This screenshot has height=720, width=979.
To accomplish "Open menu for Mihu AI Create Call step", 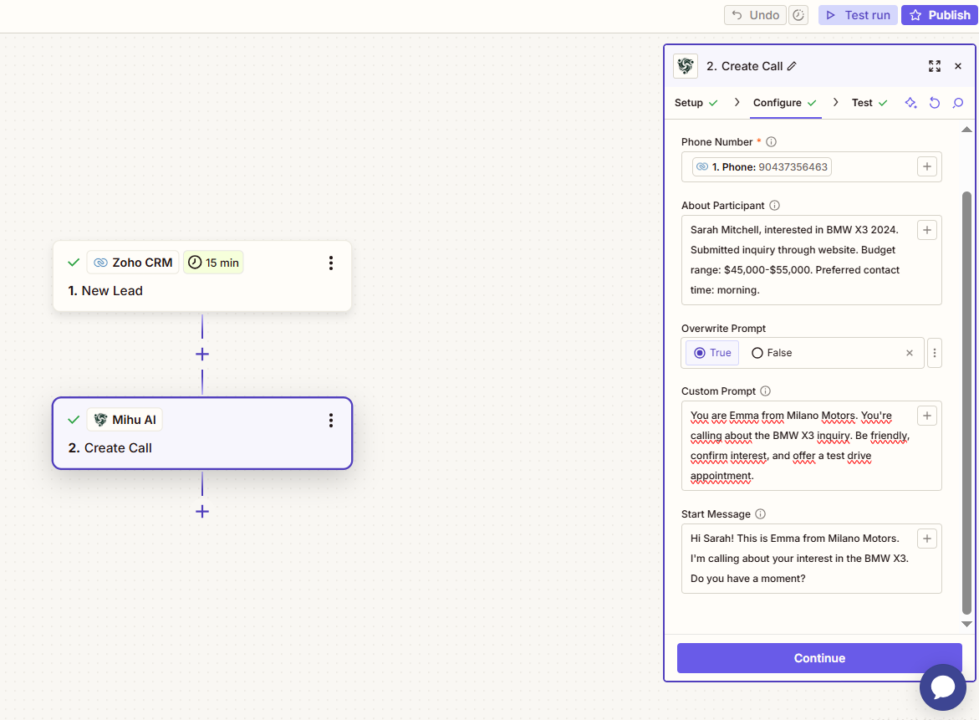I will [x=331, y=421].
